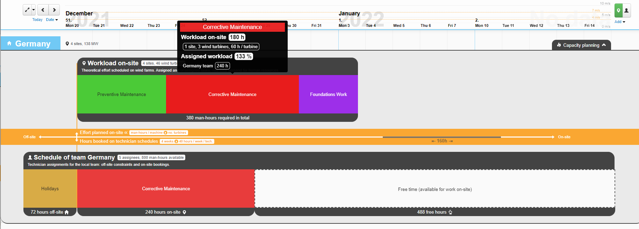Click the green site location pin button
This screenshot has width=639, height=229.
click(618, 10)
